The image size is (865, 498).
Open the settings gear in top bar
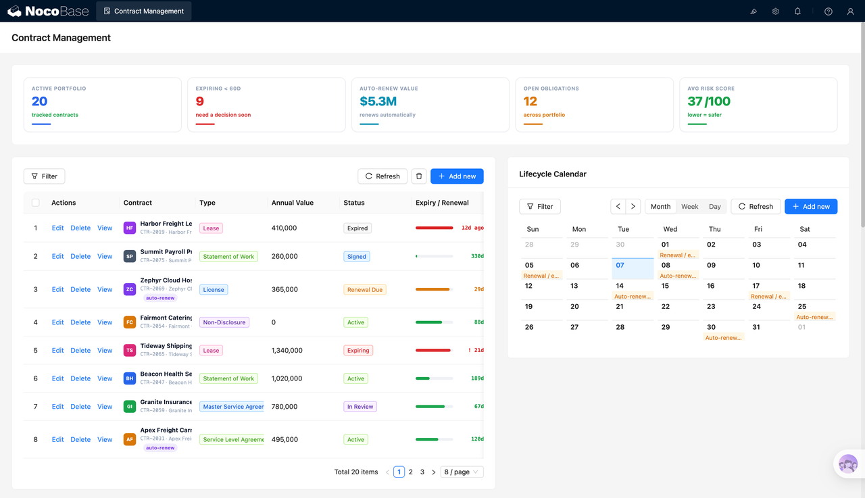[776, 11]
